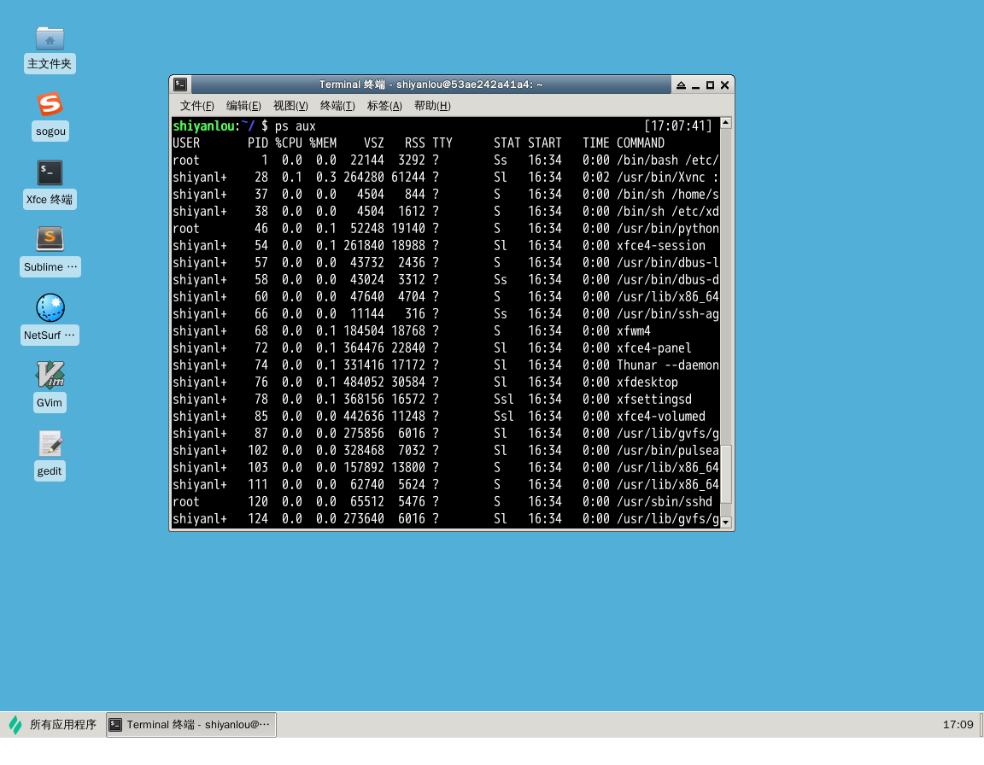Open the 文件(F) menu
This screenshot has width=984, height=765.
pos(197,106)
